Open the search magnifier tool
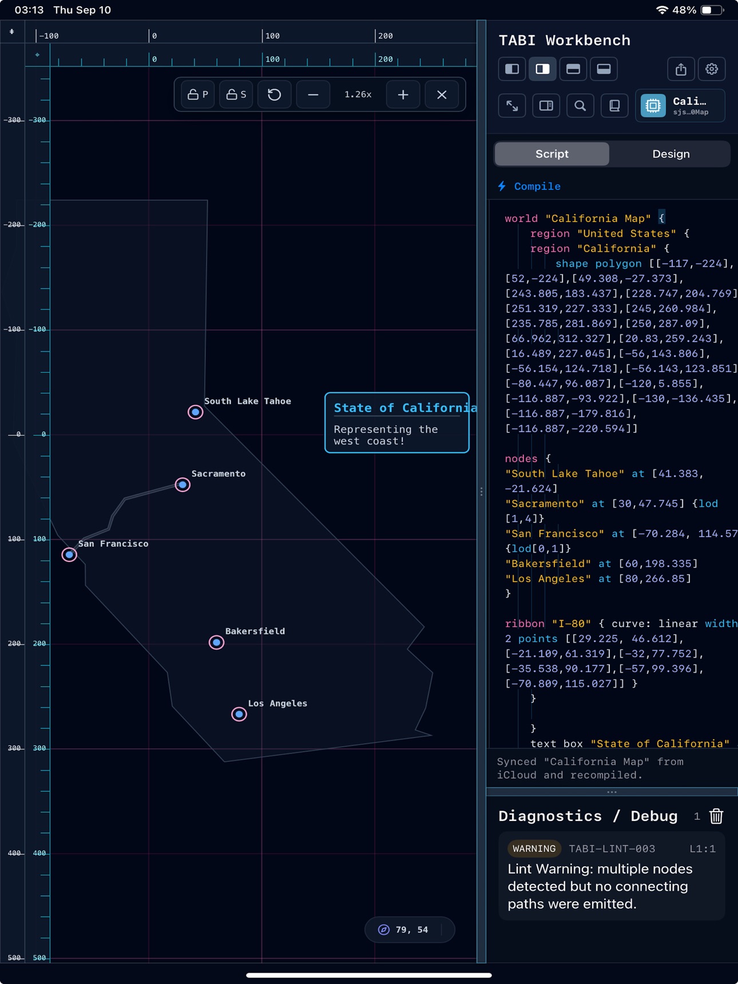 coord(580,106)
